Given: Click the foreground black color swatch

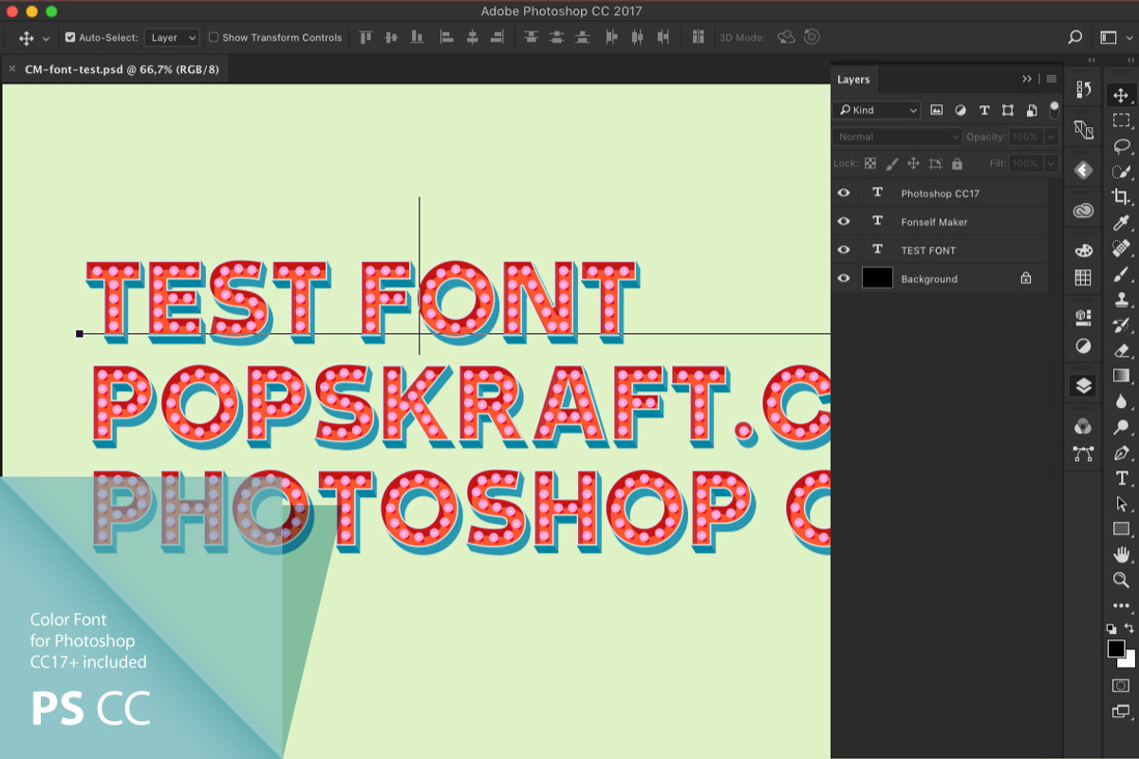Looking at the screenshot, I should (x=1116, y=649).
